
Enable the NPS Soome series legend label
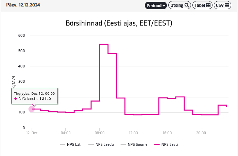coord(138,144)
